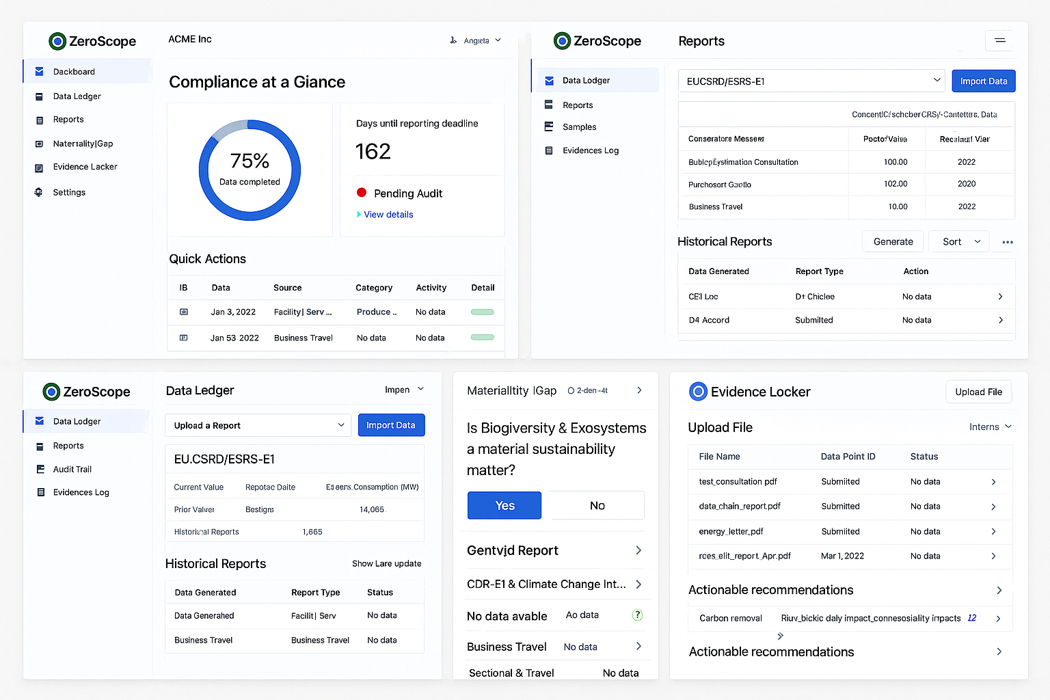This screenshot has height=700, width=1050.
Task: Select Data Ledger in the left sidebar
Action: click(76, 96)
